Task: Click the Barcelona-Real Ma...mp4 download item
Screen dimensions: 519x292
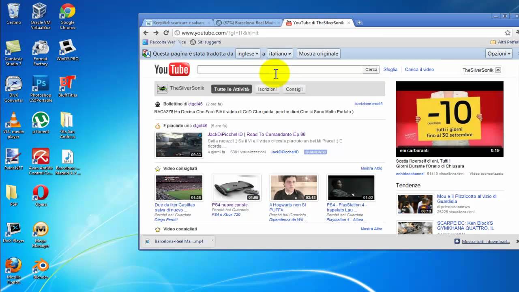Action: coord(175,241)
